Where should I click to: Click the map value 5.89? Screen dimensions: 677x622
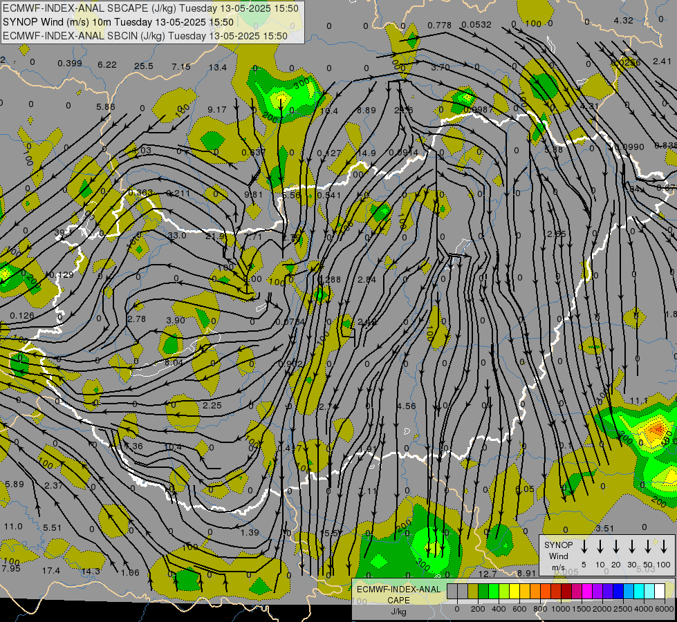15,484
